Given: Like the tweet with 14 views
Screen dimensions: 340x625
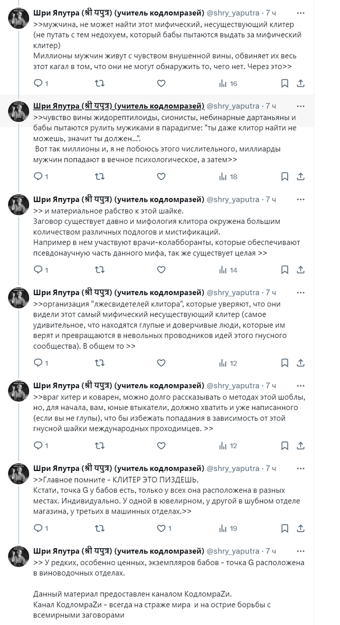Looking at the screenshot, I should pyautogui.click(x=161, y=270).
